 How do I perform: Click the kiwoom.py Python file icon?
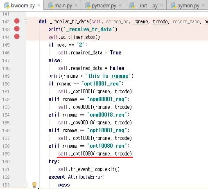(7, 6)
